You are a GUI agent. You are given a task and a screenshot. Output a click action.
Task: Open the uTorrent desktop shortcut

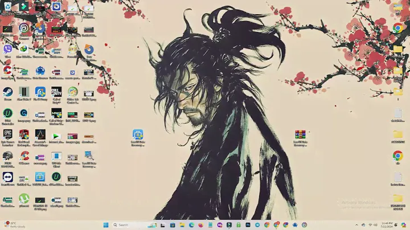24,199
